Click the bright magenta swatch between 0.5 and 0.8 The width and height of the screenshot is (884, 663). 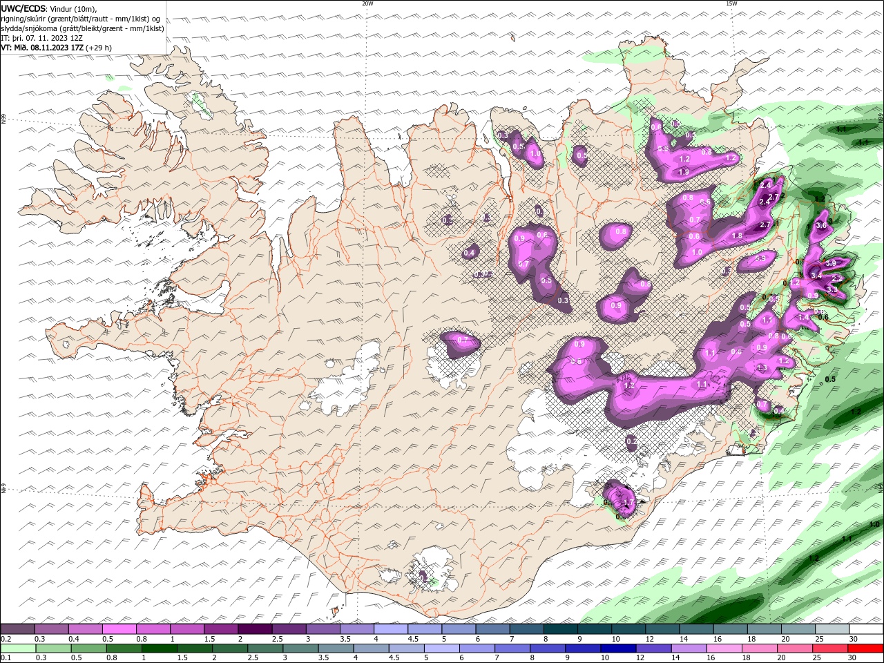click(x=119, y=629)
